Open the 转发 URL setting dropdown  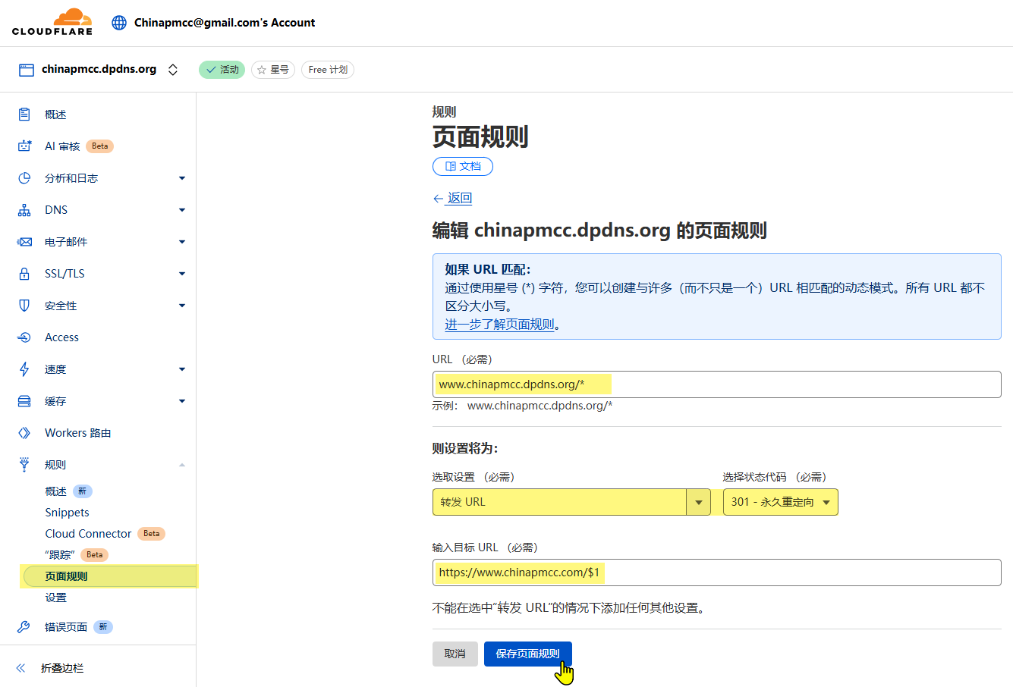(x=698, y=502)
